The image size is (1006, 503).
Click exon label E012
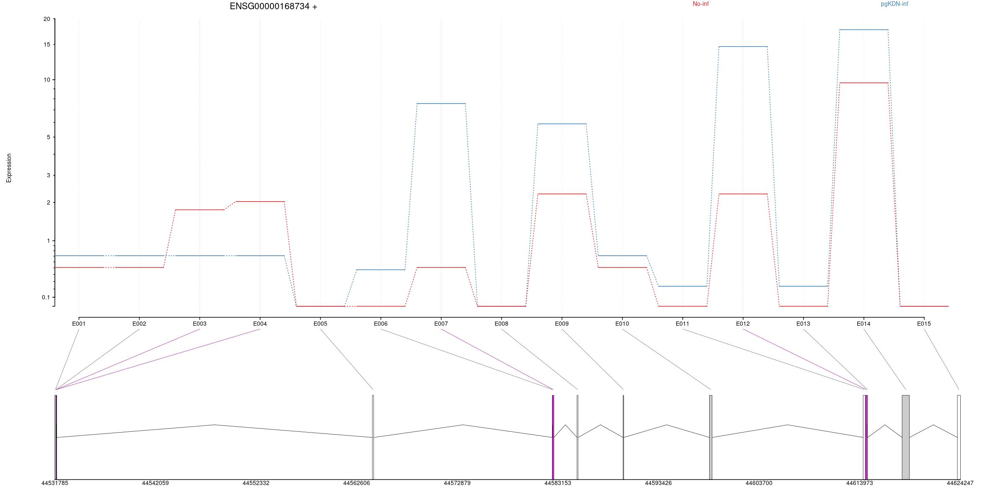[743, 324]
